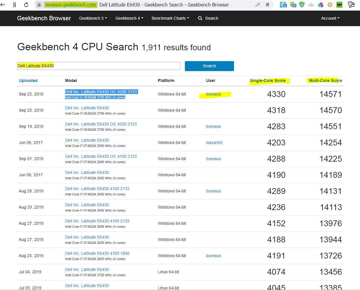Open user bureaus in the Sep 19 row
This screenshot has height=290, width=360.
[x=213, y=126]
